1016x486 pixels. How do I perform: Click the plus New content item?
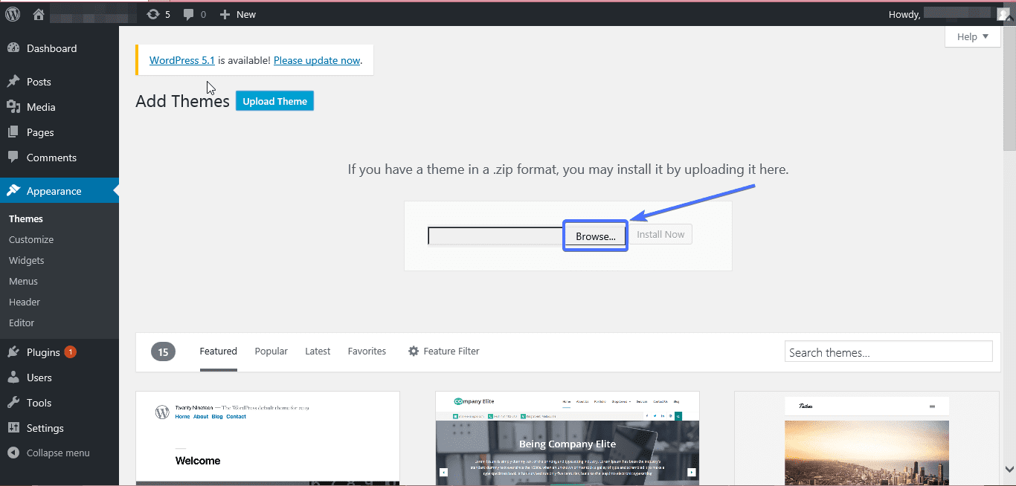[238, 14]
